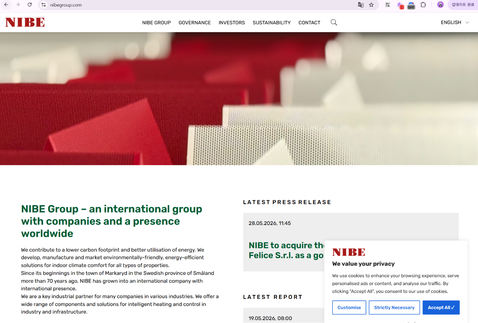Image resolution: width=478 pixels, height=323 pixels.
Task: Click the 'LATEST REPORT' heading
Action: coord(273,297)
